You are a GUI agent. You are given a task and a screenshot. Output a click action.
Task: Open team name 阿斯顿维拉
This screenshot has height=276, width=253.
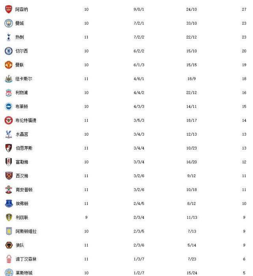(26, 231)
